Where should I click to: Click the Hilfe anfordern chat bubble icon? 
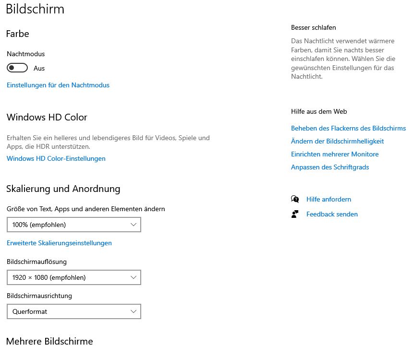[295, 199]
